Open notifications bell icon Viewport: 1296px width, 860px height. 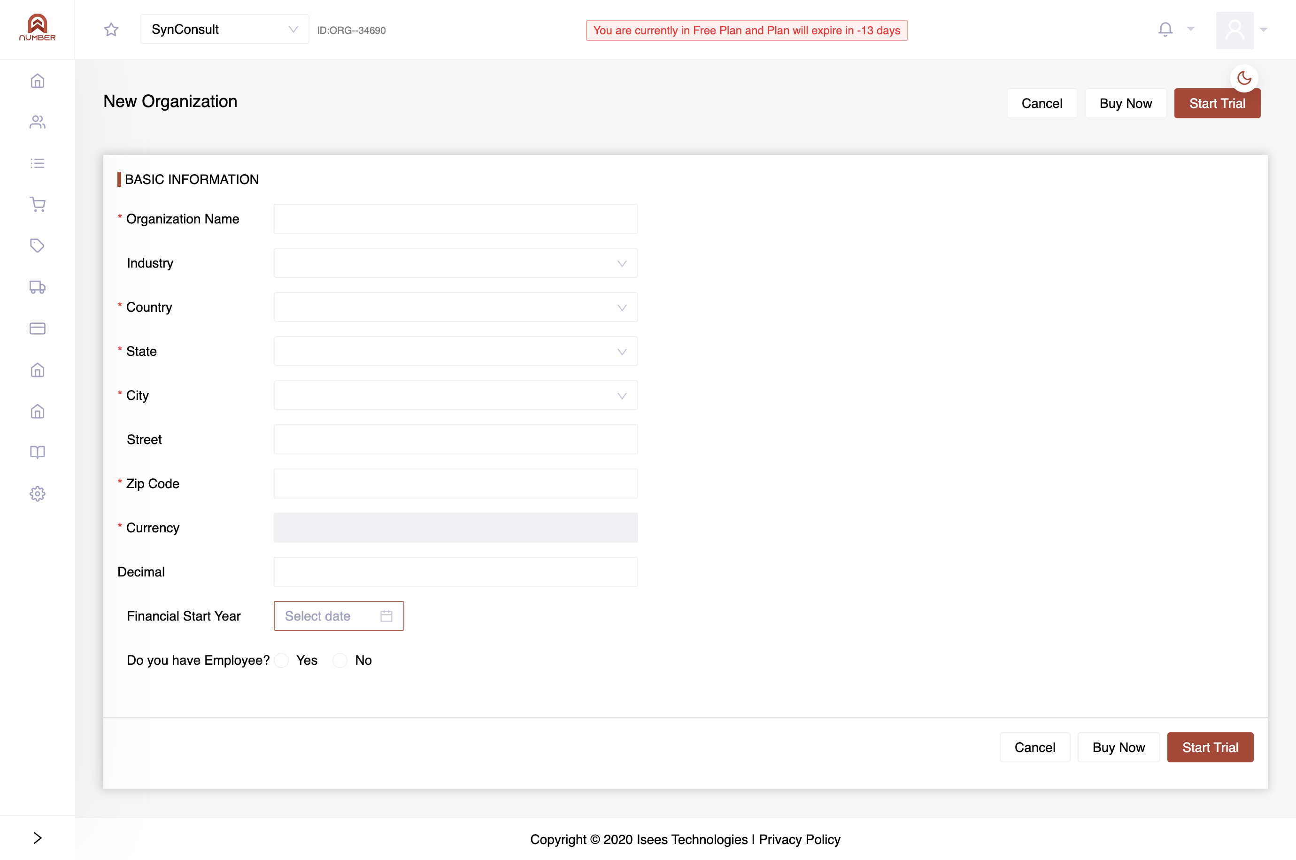pyautogui.click(x=1165, y=29)
